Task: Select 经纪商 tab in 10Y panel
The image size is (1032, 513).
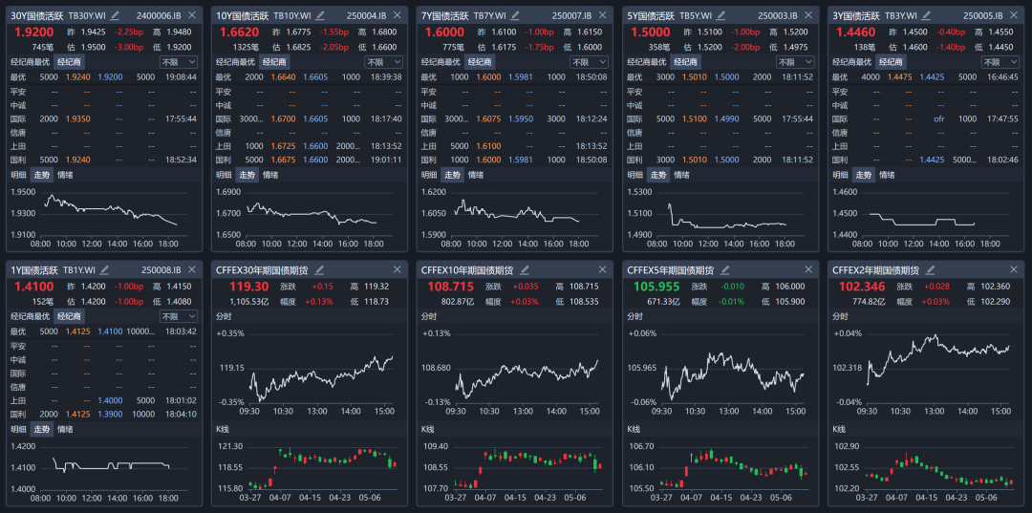Action: click(274, 62)
